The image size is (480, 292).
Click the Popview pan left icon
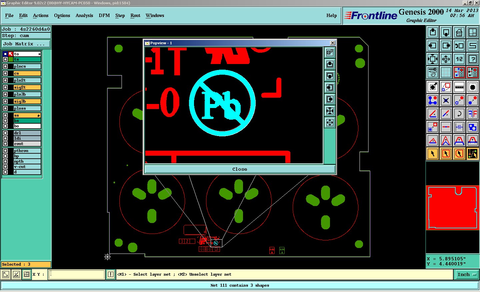pyautogui.click(x=330, y=88)
